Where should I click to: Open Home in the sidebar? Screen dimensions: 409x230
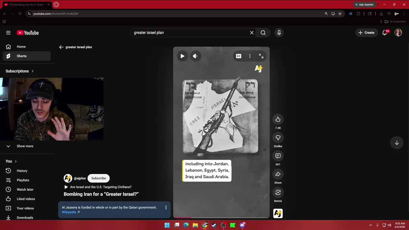(x=27, y=47)
